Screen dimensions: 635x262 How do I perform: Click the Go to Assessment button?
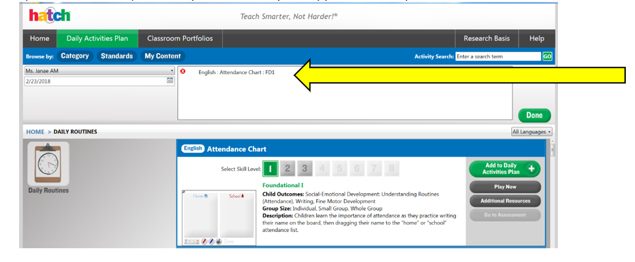tap(505, 215)
